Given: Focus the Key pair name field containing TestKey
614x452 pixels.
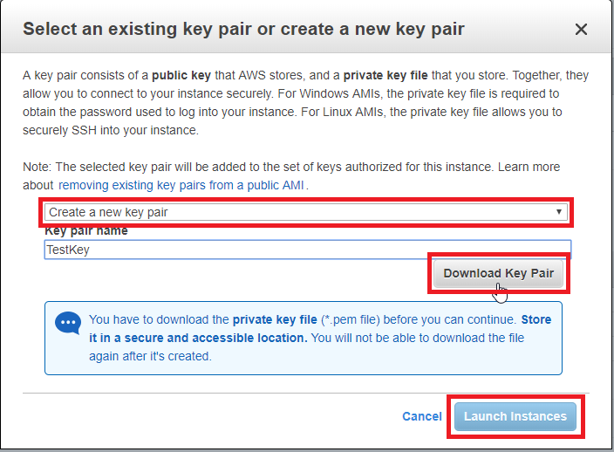Looking at the screenshot, I should (x=308, y=250).
